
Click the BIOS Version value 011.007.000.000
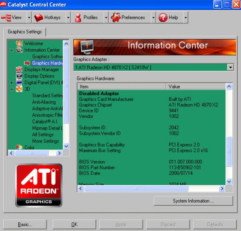pyautogui.click(x=185, y=162)
